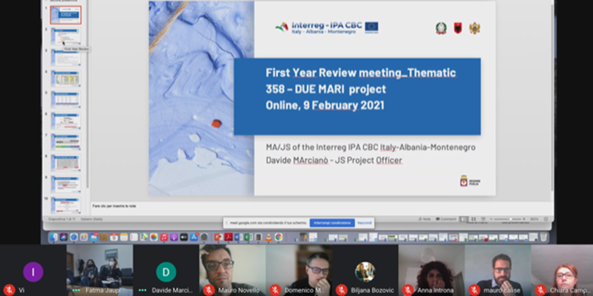The width and height of the screenshot is (593, 296).
Task: Select slide 2 thumbnail
Action: pyautogui.click(x=65, y=36)
